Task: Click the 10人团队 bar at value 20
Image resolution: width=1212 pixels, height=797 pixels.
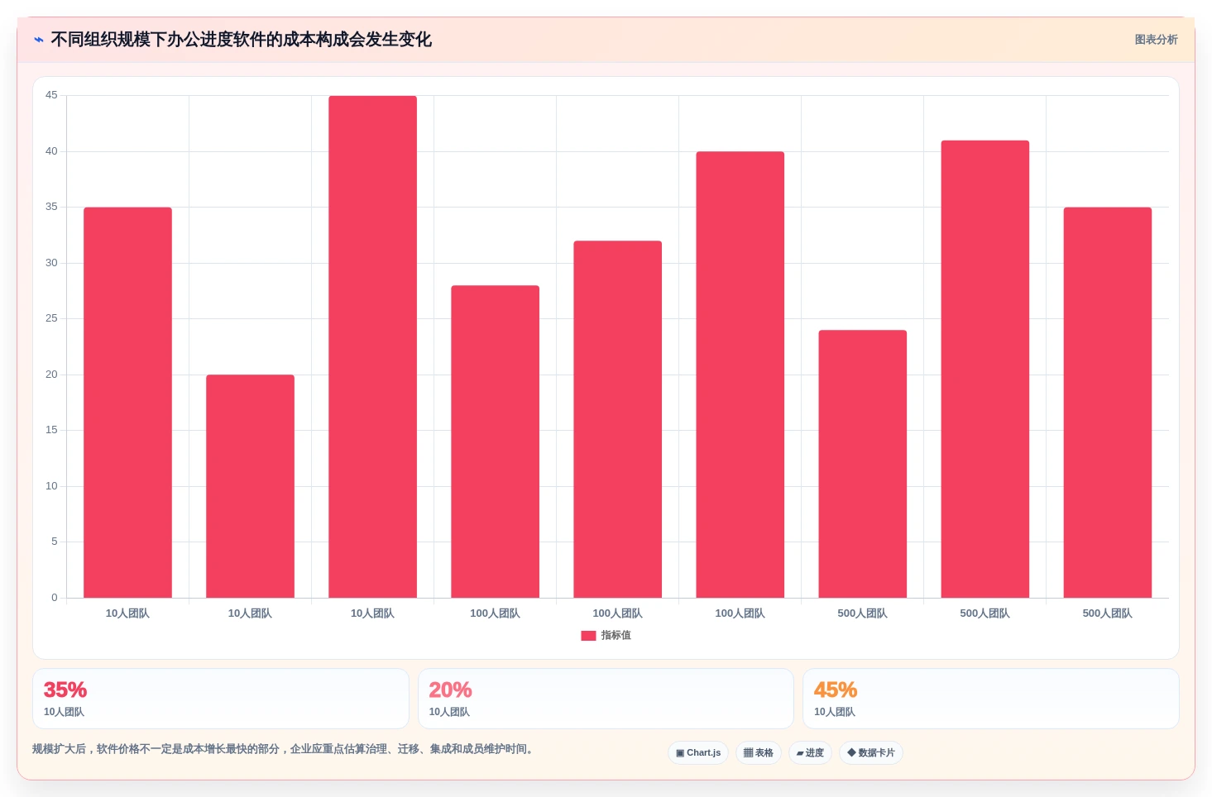Action: point(250,486)
